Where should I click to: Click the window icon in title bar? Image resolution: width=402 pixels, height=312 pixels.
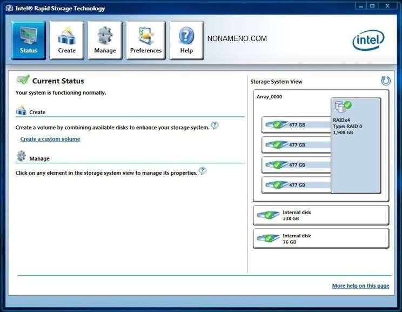pos(9,9)
